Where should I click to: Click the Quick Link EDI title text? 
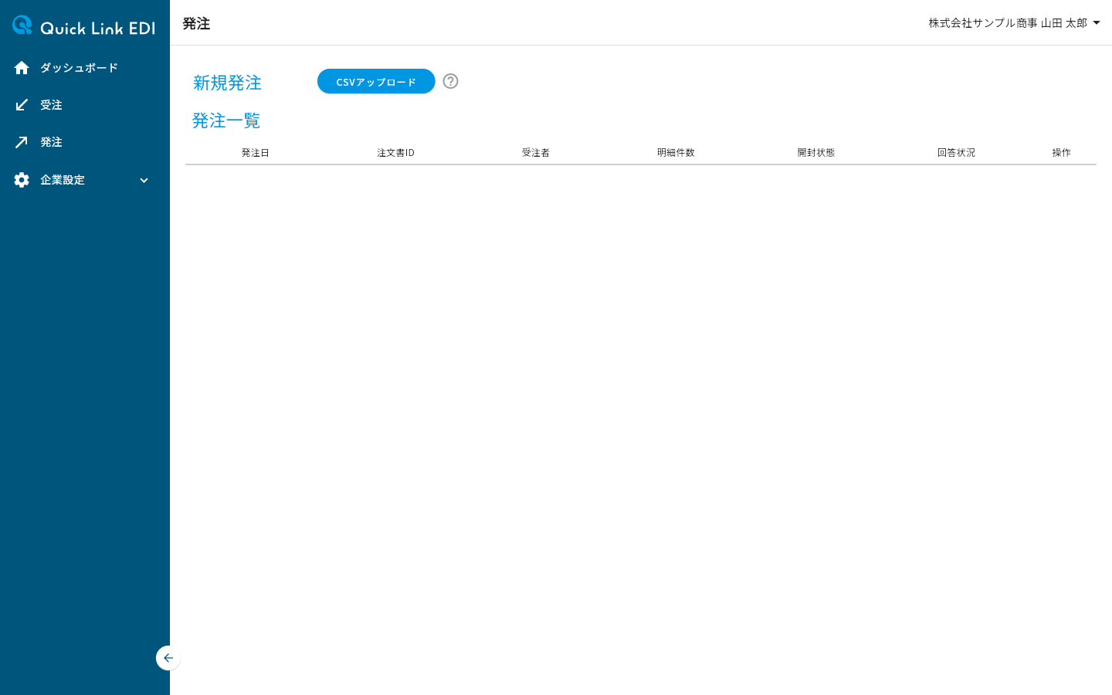pyautogui.click(x=97, y=28)
